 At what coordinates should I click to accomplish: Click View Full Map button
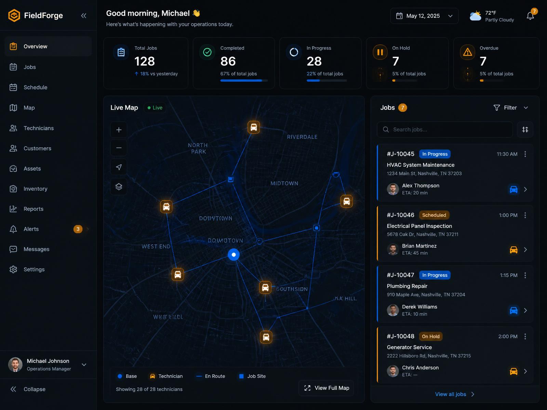click(x=326, y=388)
